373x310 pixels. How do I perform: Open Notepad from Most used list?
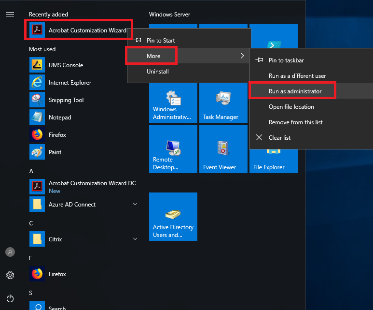[x=59, y=118]
